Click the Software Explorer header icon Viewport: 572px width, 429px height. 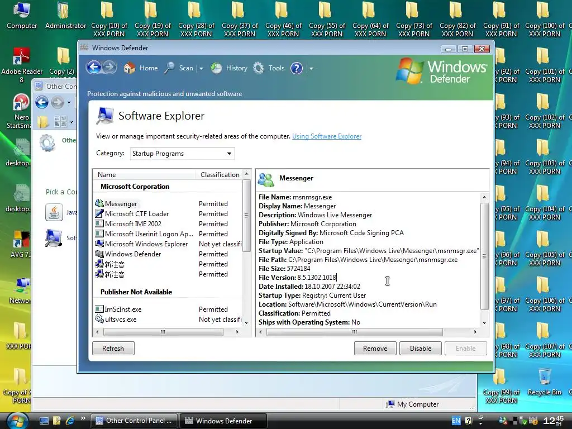(x=105, y=116)
